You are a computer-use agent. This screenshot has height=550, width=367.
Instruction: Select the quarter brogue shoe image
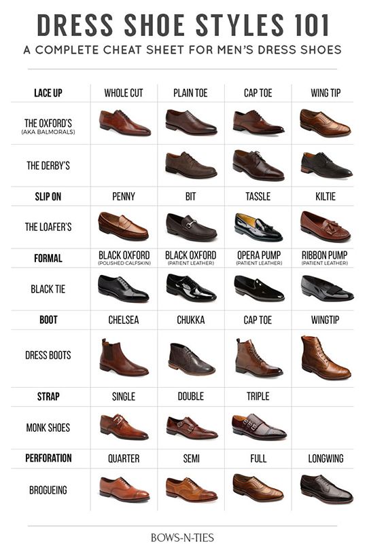click(124, 489)
